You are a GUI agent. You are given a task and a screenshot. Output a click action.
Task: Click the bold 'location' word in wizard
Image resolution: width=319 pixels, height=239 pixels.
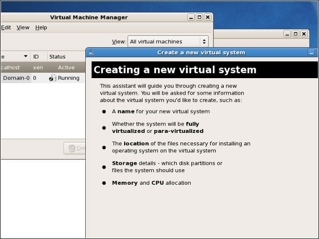click(136, 144)
